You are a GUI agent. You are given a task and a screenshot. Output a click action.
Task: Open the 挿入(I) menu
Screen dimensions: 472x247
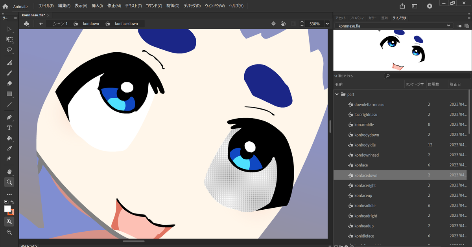pos(97,6)
